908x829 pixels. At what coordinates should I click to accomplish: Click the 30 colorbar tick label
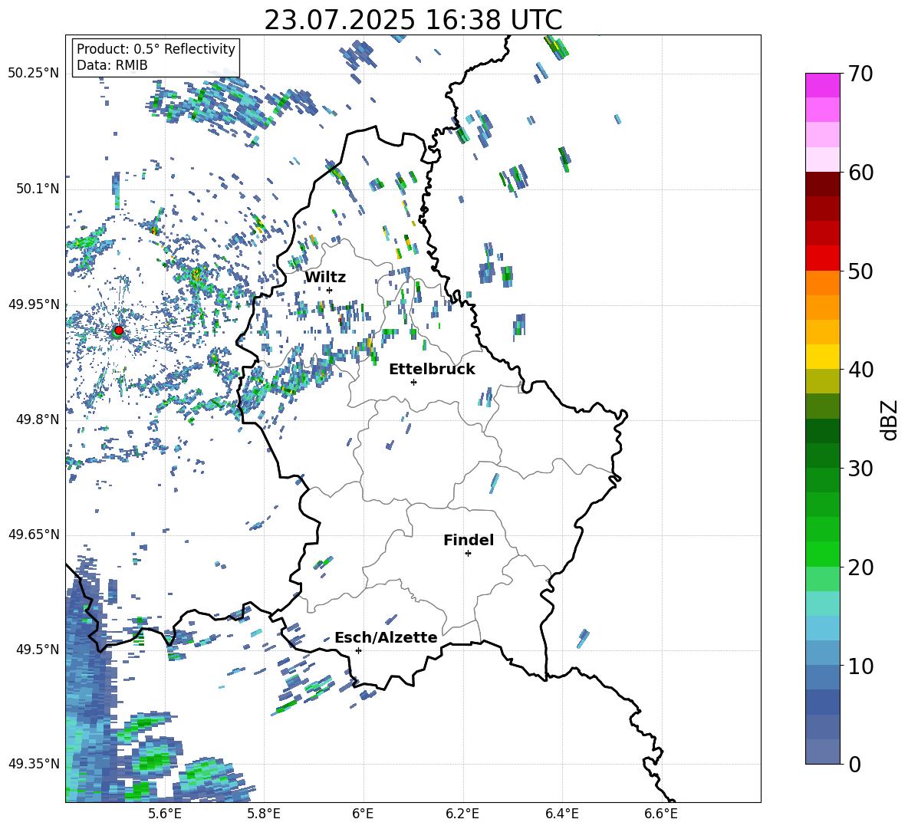pos(860,469)
